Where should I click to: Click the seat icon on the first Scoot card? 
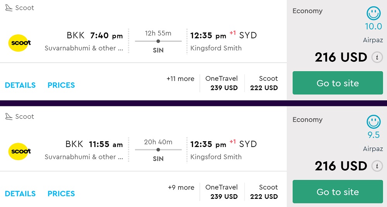click(9, 8)
